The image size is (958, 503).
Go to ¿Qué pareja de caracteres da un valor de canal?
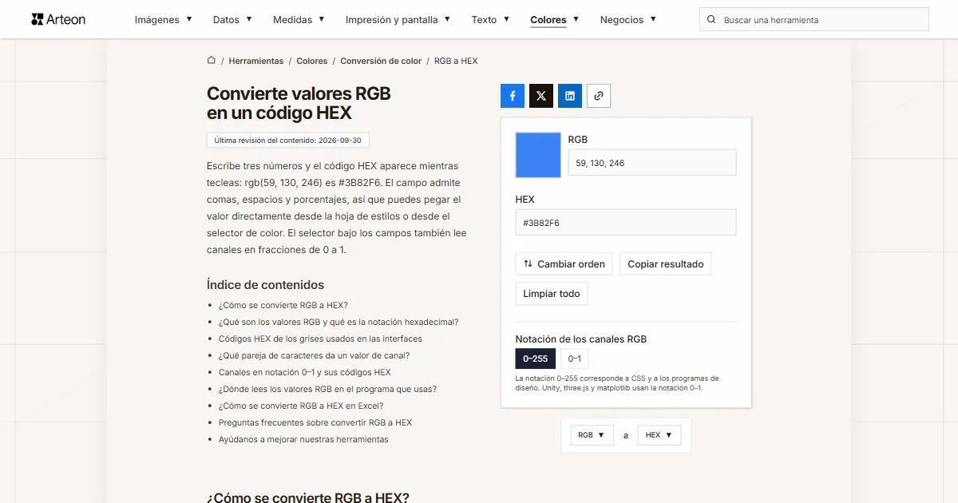(x=315, y=355)
